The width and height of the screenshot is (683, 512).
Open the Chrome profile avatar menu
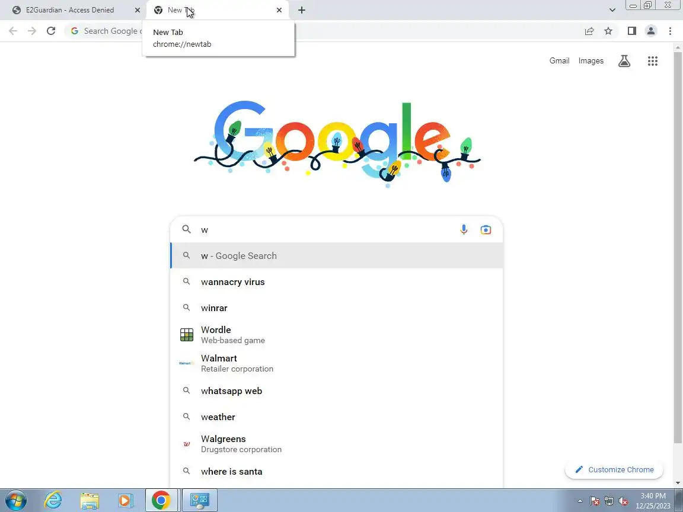651,31
